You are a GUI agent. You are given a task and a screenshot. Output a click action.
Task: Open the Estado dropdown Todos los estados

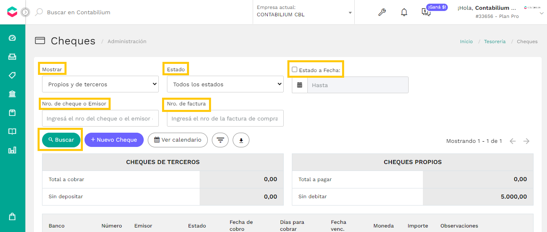click(x=225, y=84)
